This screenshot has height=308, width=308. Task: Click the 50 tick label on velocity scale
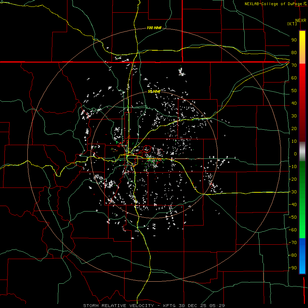(294, 91)
